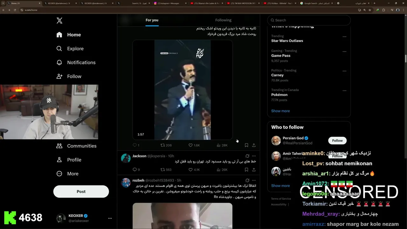Open the Terms of Service link
This screenshot has width=407, height=229.
click(281, 199)
